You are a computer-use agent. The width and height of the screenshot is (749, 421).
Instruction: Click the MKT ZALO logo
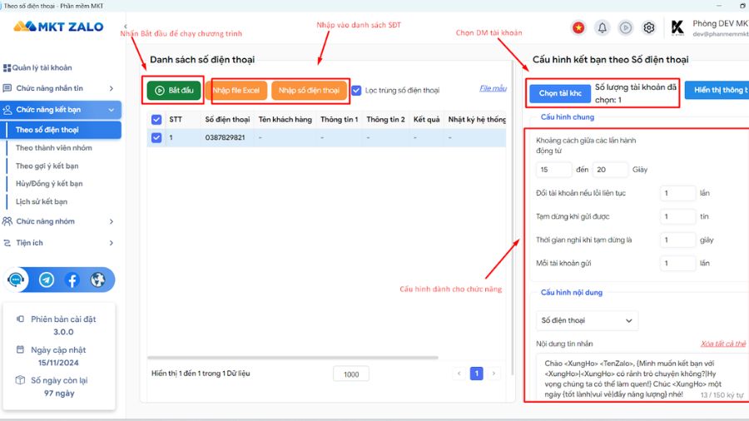[x=58, y=27]
